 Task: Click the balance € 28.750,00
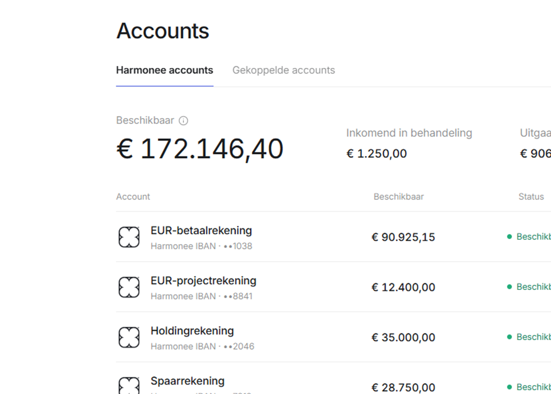(403, 388)
